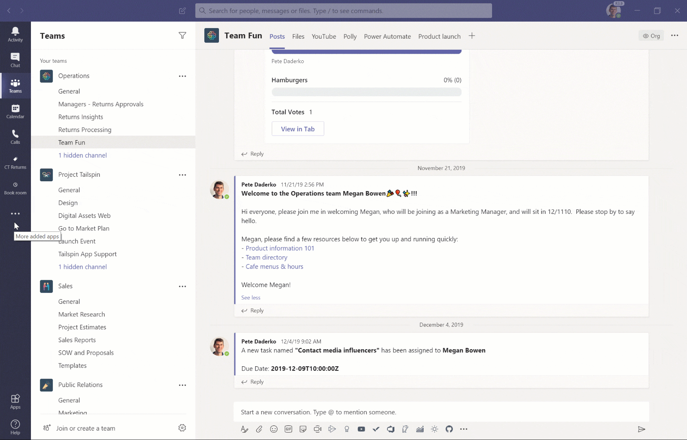Expand hidden channel under Project Tailspin
The width and height of the screenshot is (687, 440).
click(83, 267)
